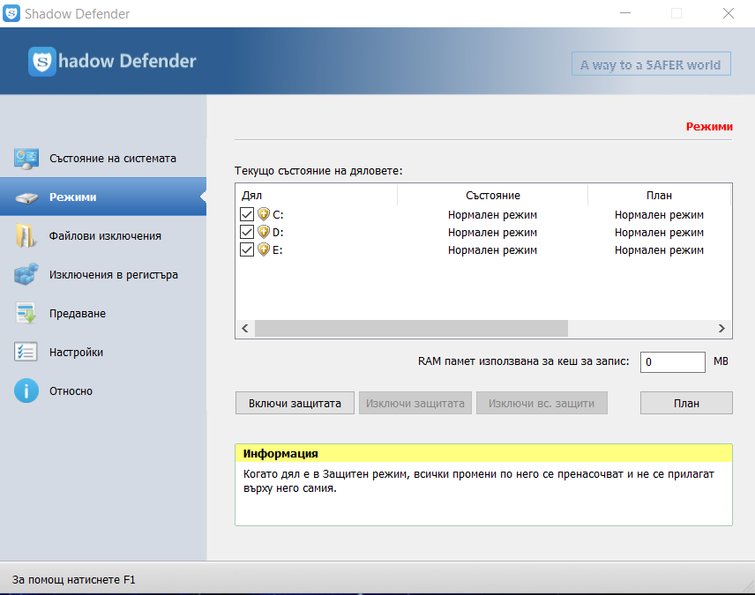The height and width of the screenshot is (595, 755).
Task: Toggle the drive D: checkbox
Action: (x=247, y=232)
